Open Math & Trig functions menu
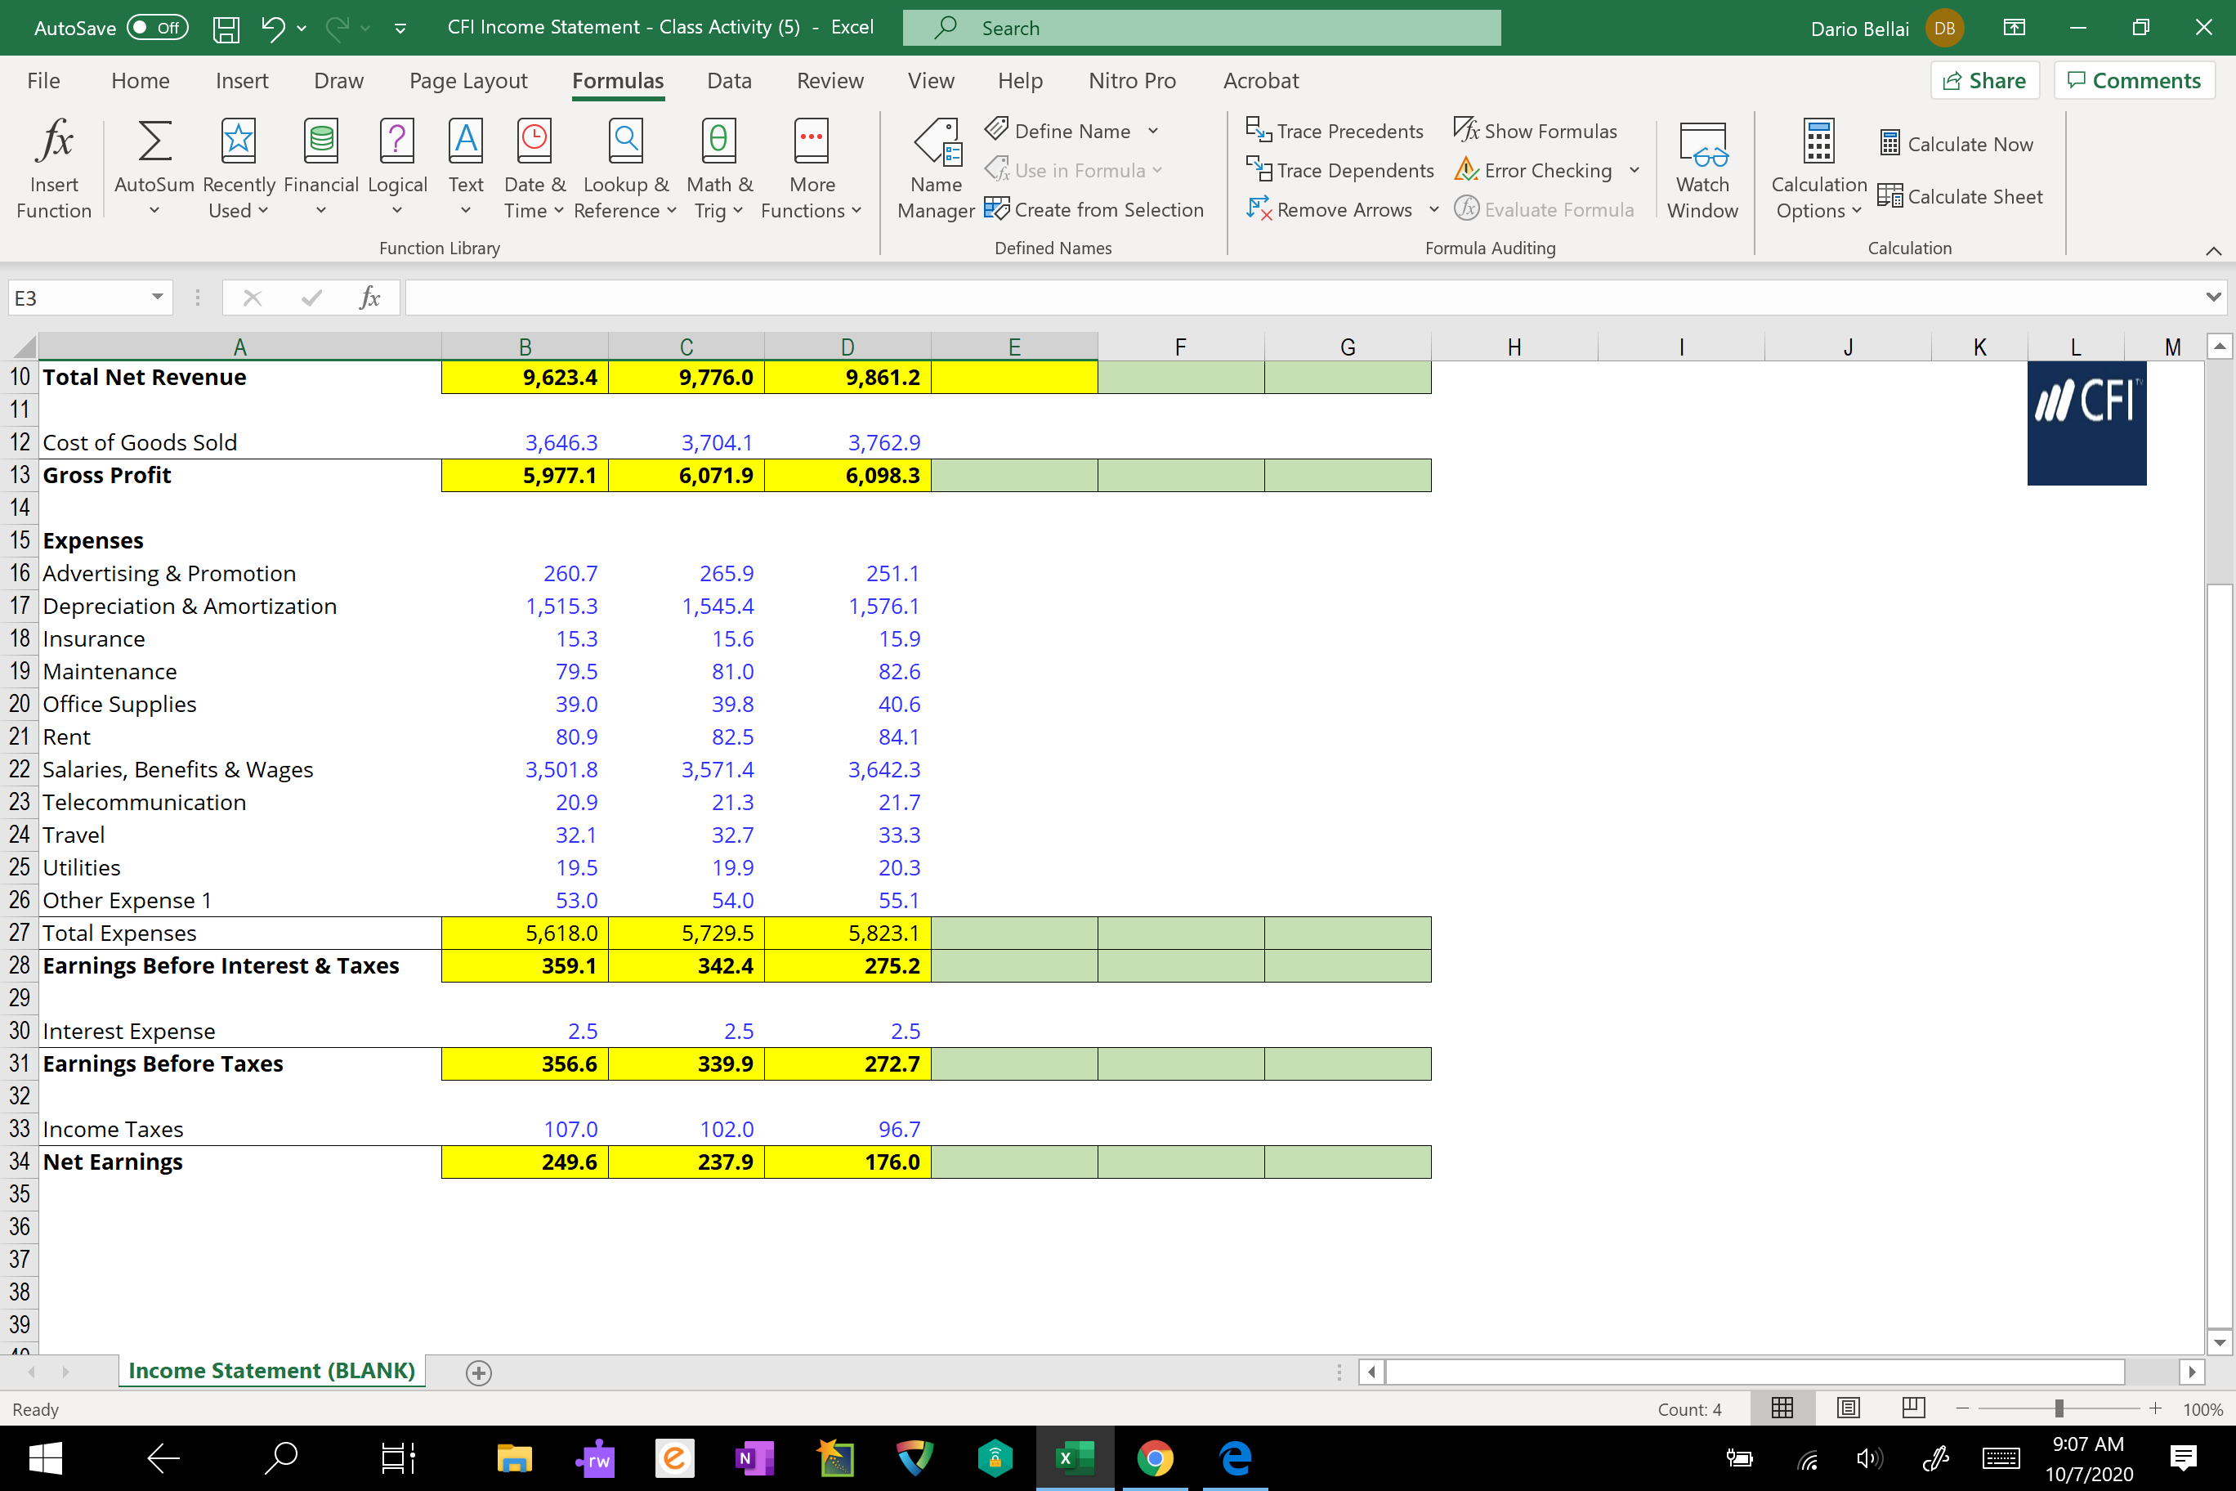The height and width of the screenshot is (1491, 2236). [x=718, y=168]
